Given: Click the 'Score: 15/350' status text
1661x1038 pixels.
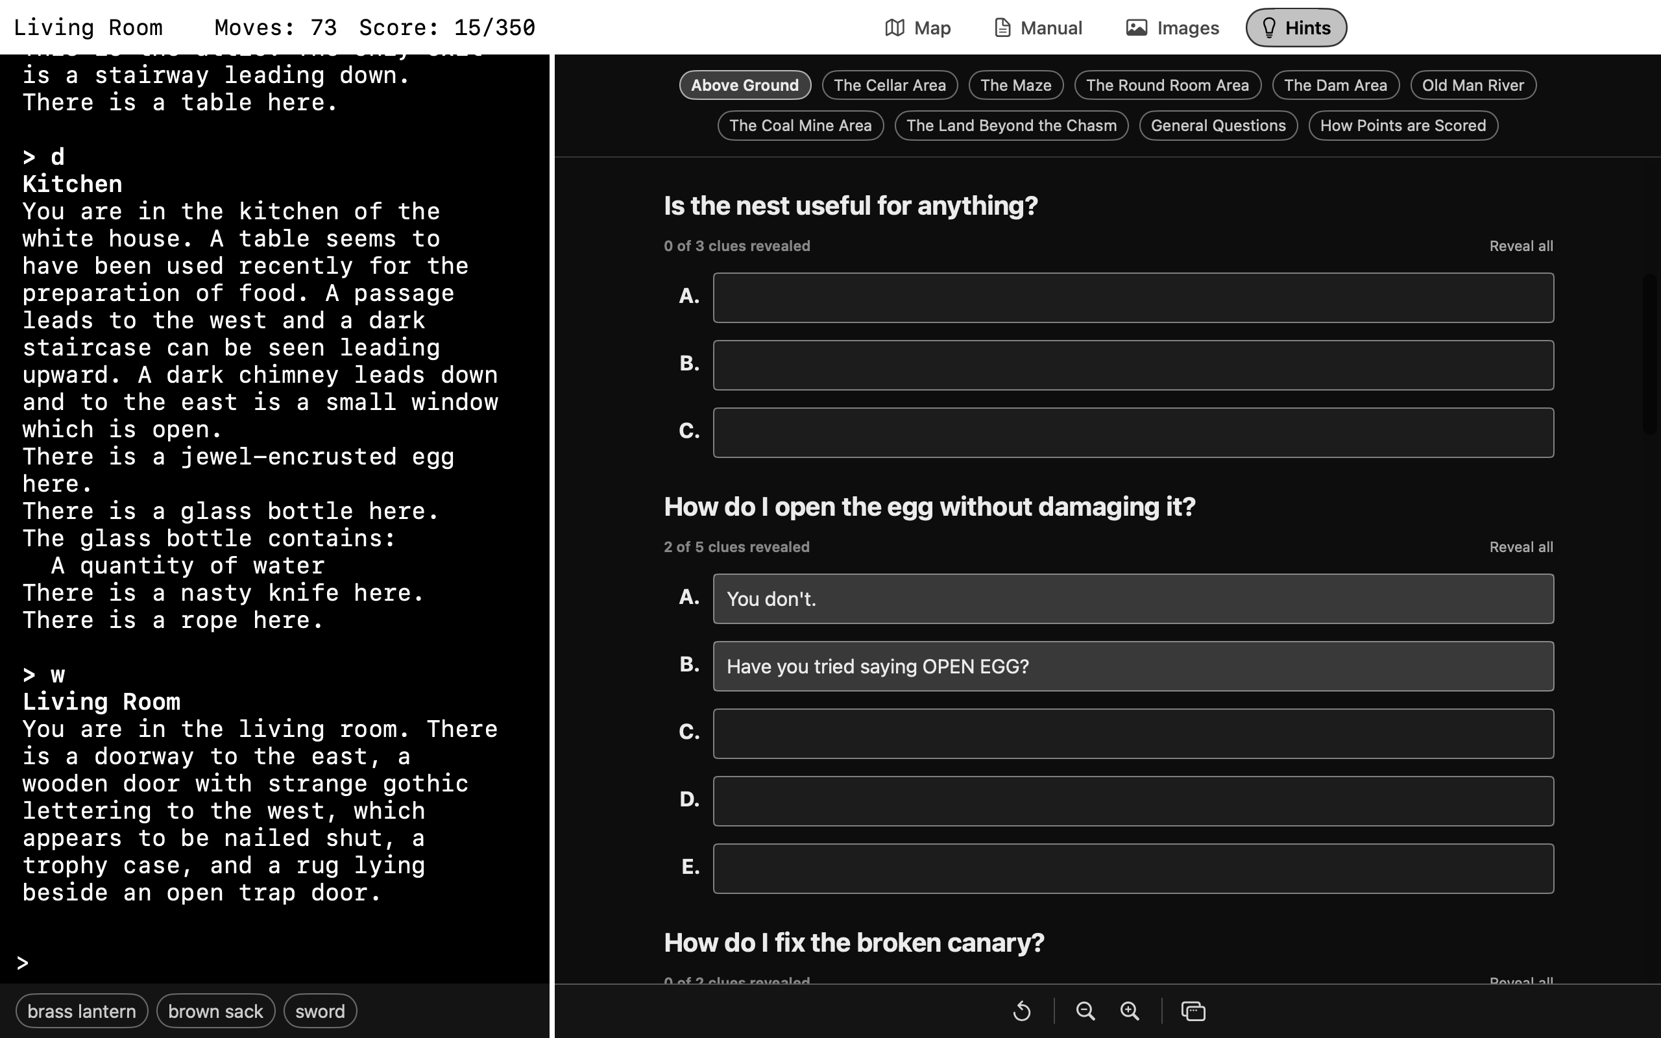Looking at the screenshot, I should tap(447, 27).
